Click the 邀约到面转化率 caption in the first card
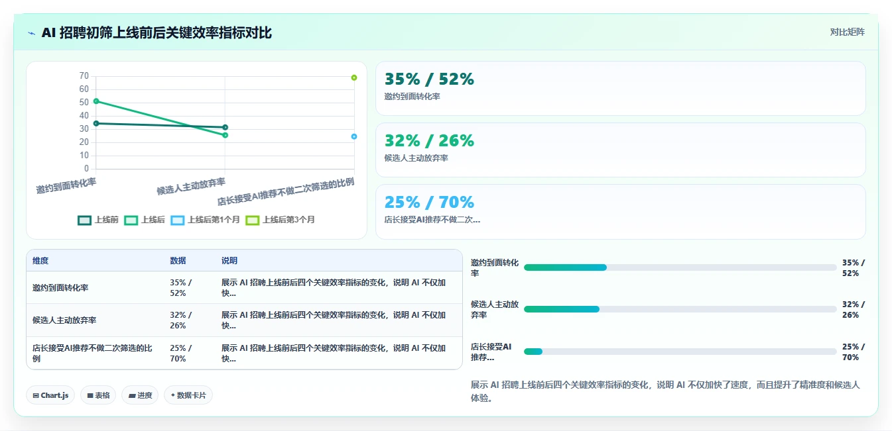The width and height of the screenshot is (892, 431). pos(412,97)
